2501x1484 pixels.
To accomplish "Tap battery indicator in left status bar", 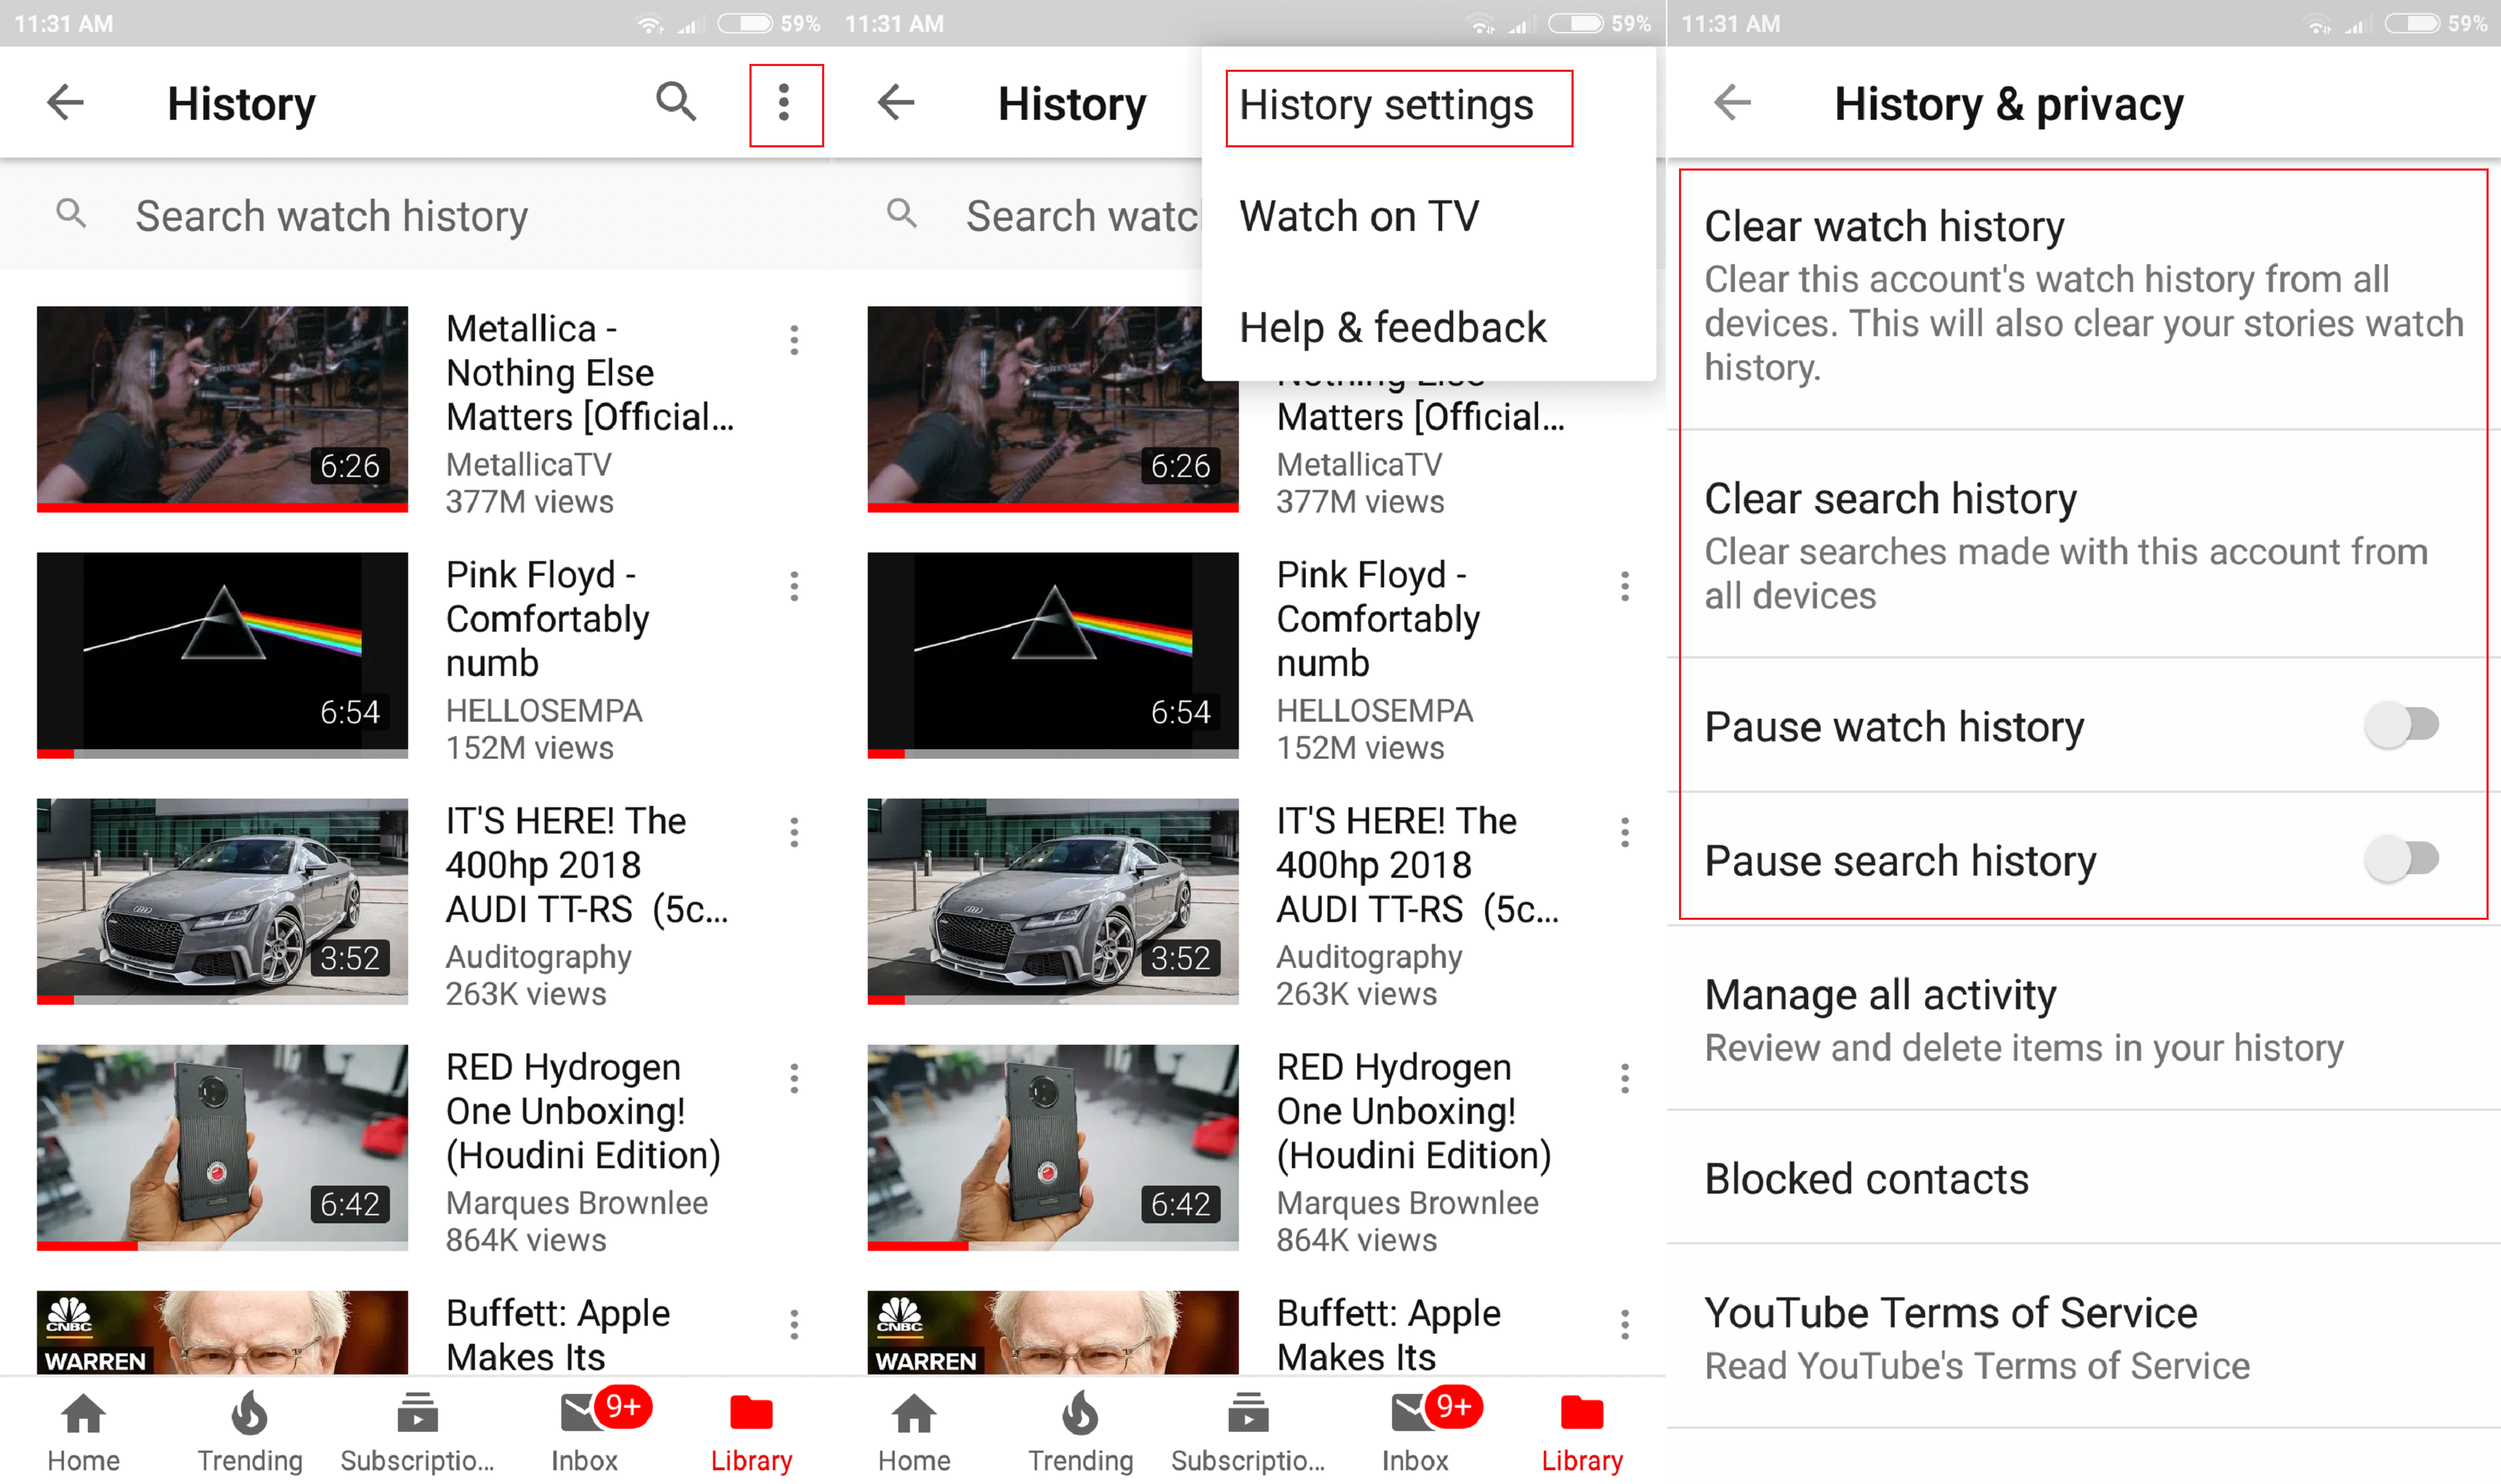I will 745,23.
